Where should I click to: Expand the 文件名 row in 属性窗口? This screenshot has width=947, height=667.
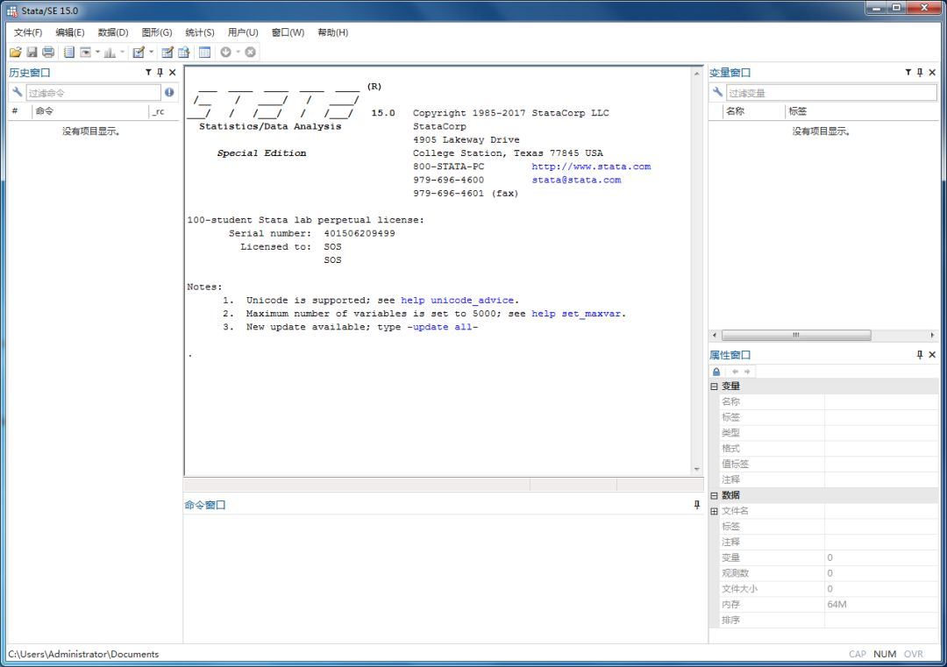coord(714,511)
